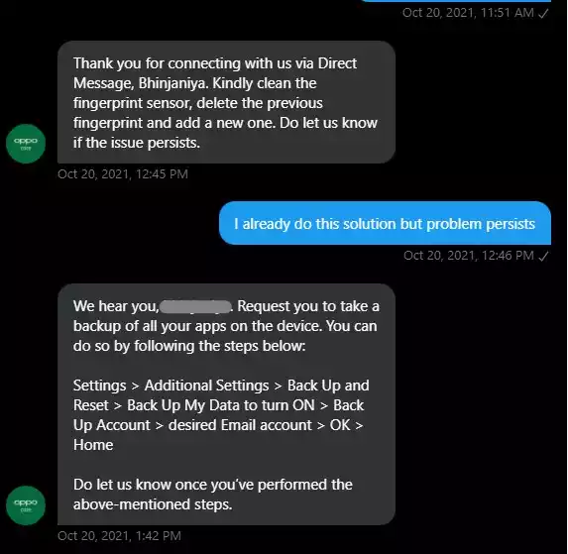Open the OPPO Care avatar beside backup message
568x554 pixels.
26,505
